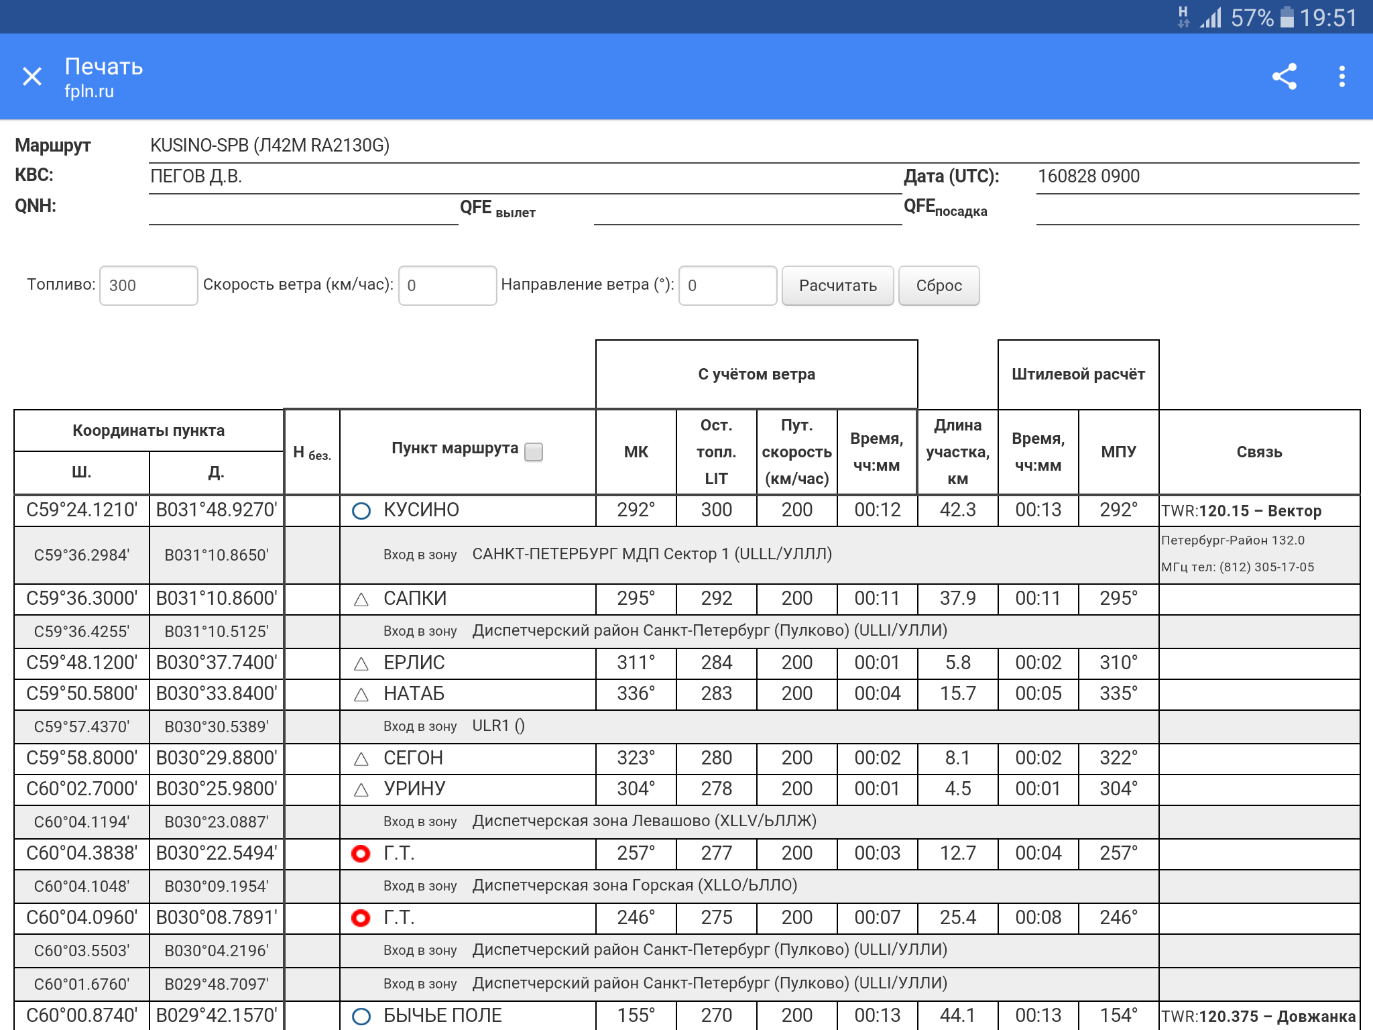Image resolution: width=1373 pixels, height=1030 pixels.
Task: Click the wind direction input field
Action: [727, 286]
